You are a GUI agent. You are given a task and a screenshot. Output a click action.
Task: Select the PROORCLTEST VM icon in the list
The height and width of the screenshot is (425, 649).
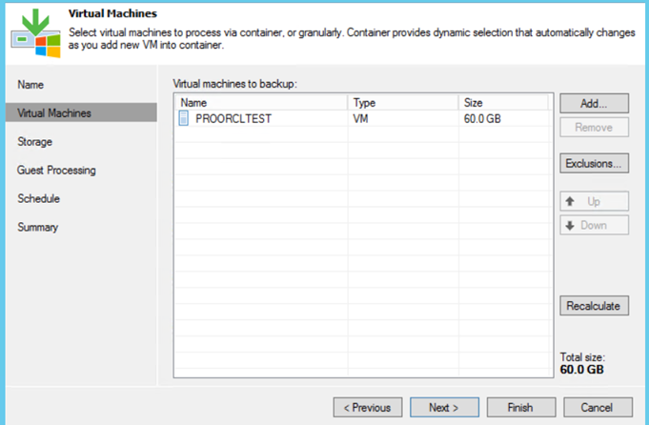(185, 119)
